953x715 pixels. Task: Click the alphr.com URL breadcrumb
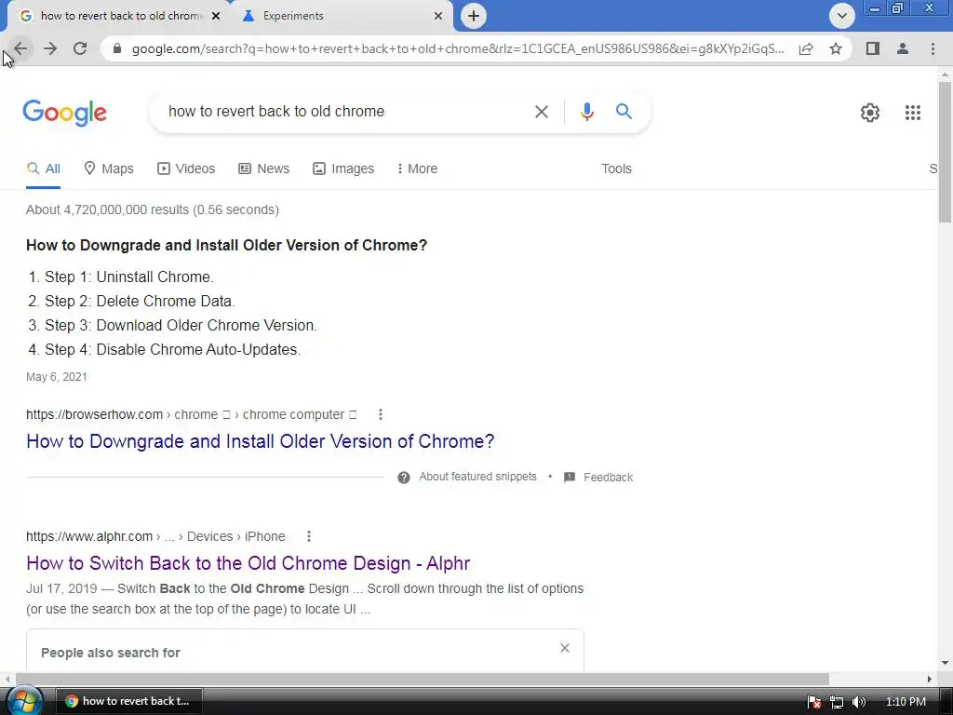coord(155,536)
